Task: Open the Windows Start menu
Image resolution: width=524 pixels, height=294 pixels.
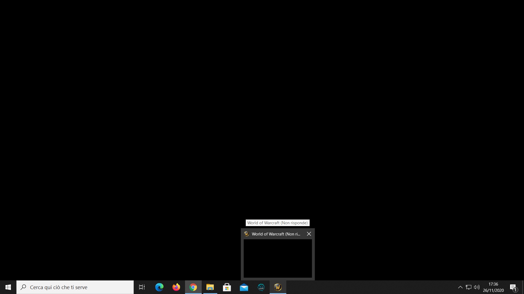Action: click(8, 287)
